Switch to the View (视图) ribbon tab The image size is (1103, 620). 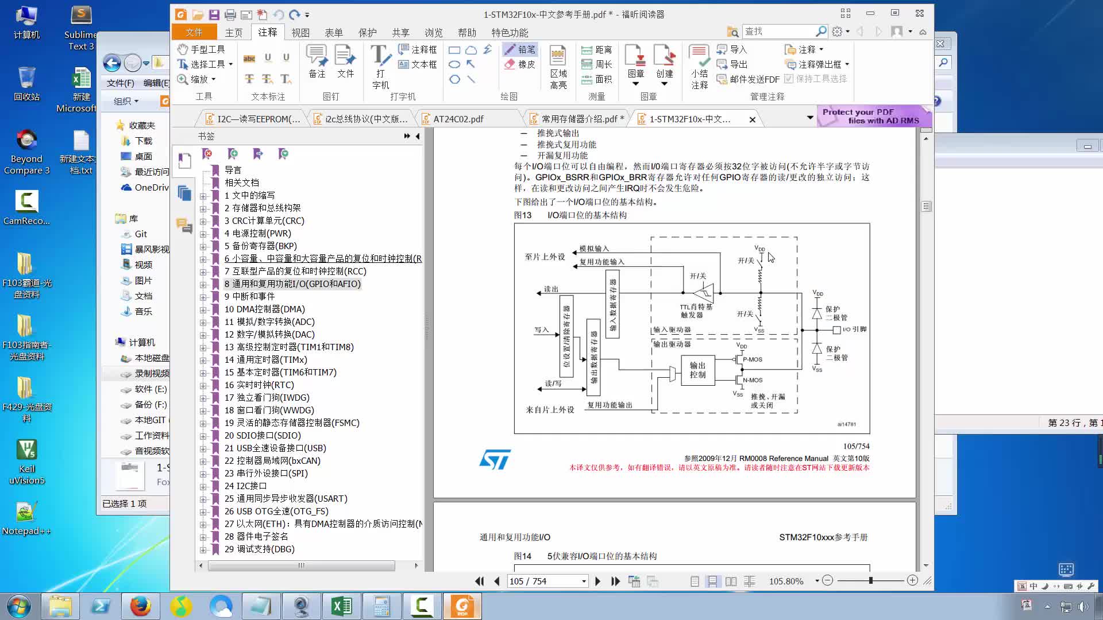300,33
